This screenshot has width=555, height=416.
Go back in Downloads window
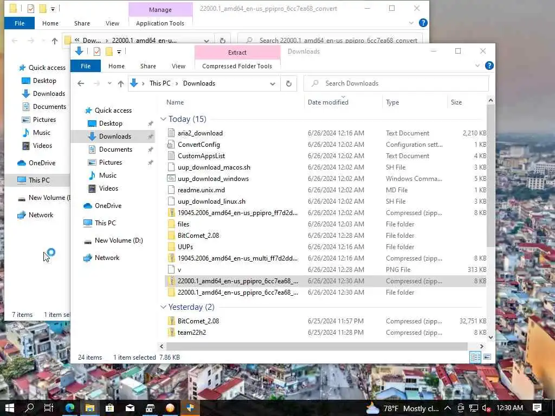[81, 83]
